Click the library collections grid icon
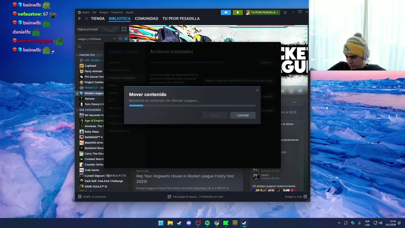405x228 pixels. click(x=124, y=29)
